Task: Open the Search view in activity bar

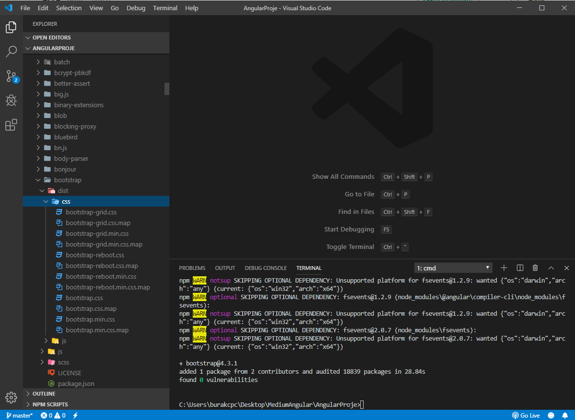Action: tap(11, 52)
